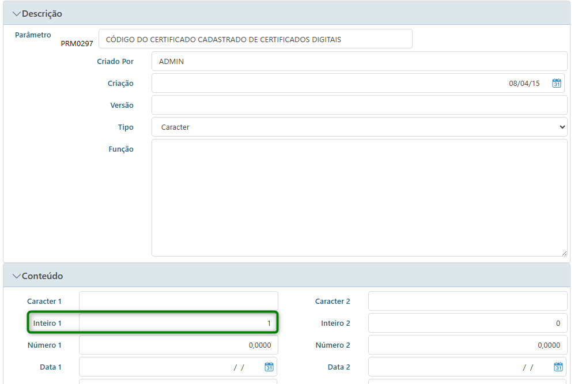Click the Número 2 decimal field
The height and width of the screenshot is (384, 574).
coord(467,345)
